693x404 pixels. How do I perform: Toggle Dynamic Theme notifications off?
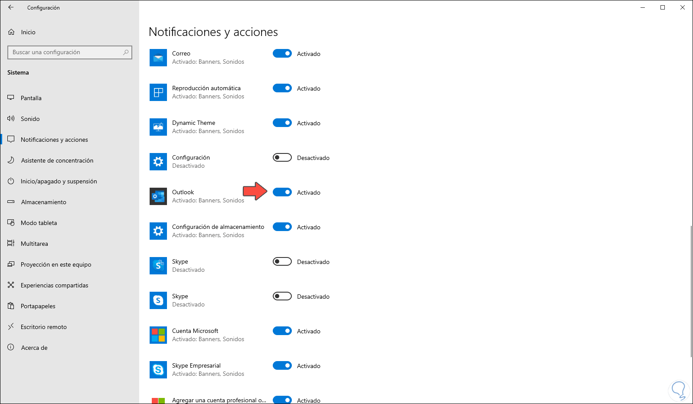(282, 123)
